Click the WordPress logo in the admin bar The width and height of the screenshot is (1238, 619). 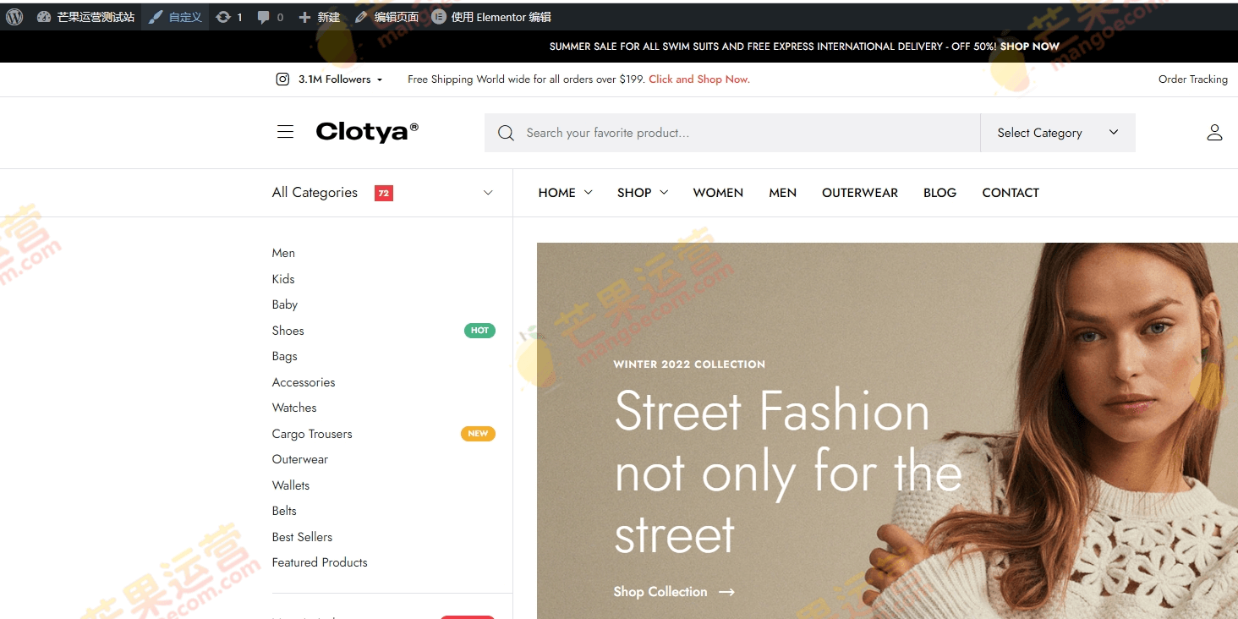[x=13, y=16]
